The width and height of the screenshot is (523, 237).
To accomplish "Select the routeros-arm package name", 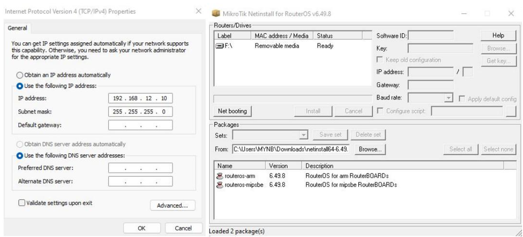I will pos(240,176).
